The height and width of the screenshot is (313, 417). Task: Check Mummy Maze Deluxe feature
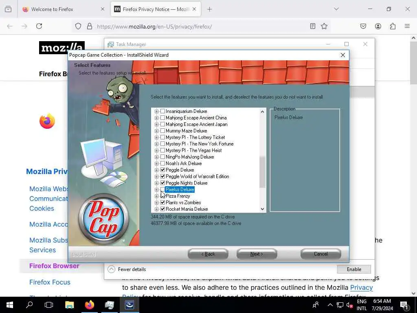point(163,131)
